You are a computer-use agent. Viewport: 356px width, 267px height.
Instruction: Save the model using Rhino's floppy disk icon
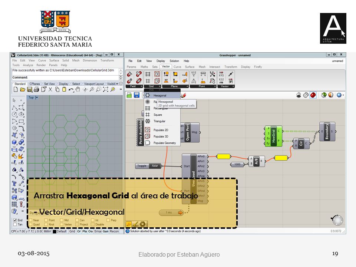pyautogui.click(x=30, y=89)
